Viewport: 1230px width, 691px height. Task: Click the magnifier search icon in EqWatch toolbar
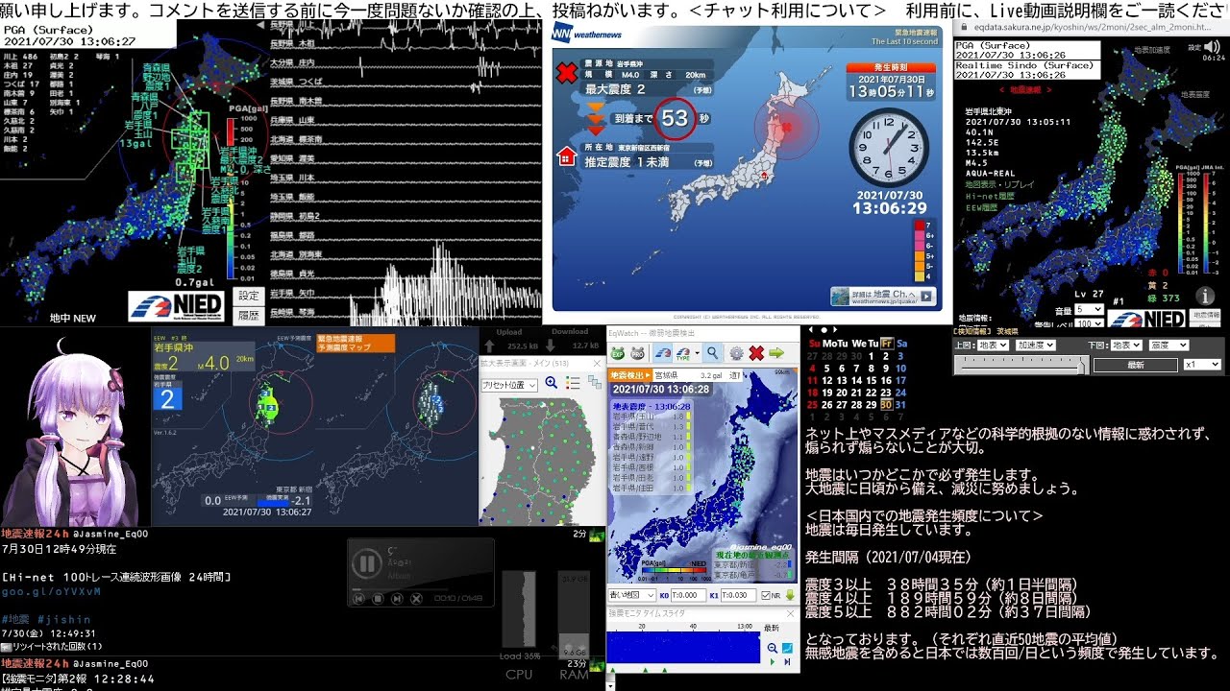click(x=712, y=353)
